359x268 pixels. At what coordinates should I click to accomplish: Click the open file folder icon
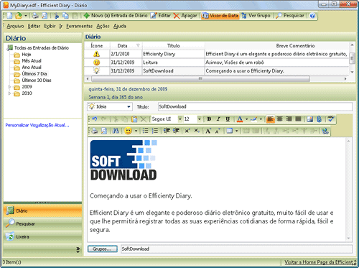(x=19, y=16)
